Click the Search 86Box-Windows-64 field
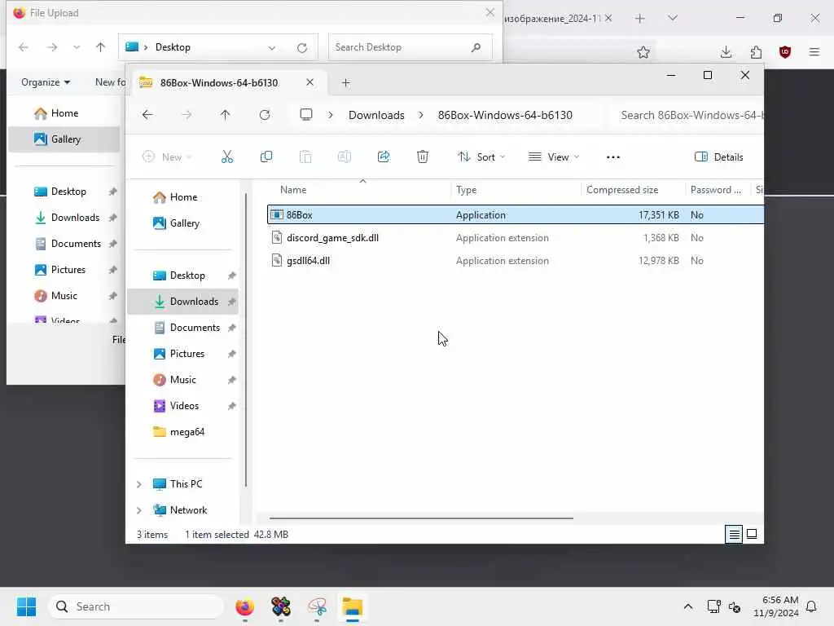 [x=689, y=115]
